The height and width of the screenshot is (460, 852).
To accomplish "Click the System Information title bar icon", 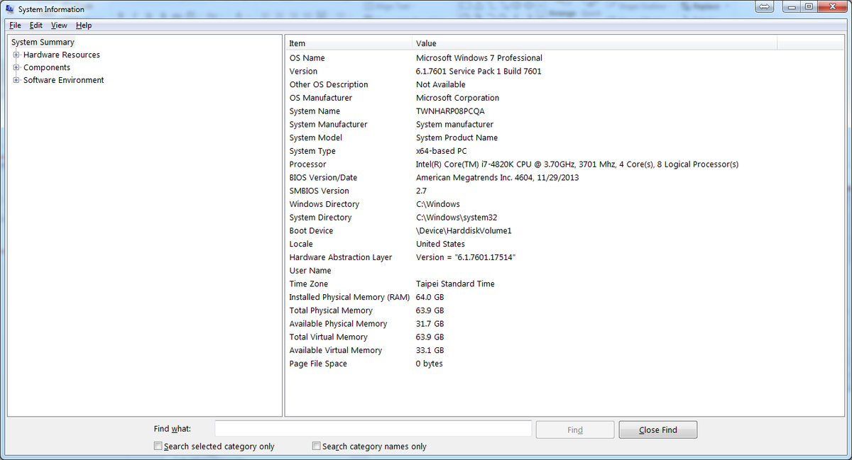I will coord(10,9).
